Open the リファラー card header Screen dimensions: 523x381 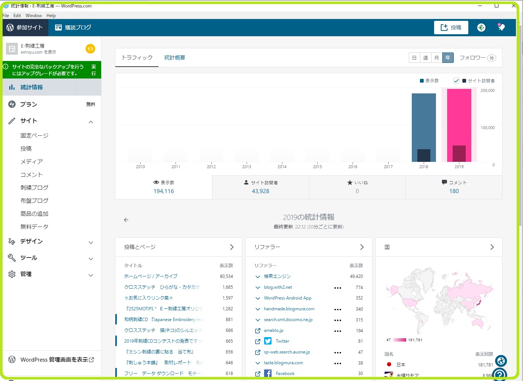(x=309, y=247)
